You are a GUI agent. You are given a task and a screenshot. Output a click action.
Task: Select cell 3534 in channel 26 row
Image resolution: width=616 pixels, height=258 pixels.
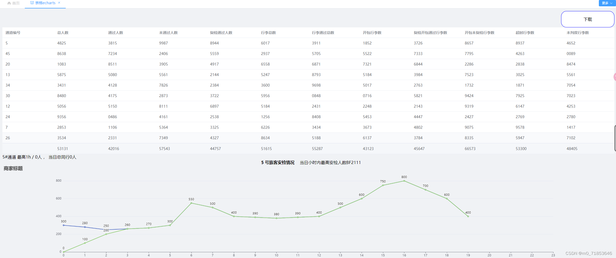(x=61, y=138)
